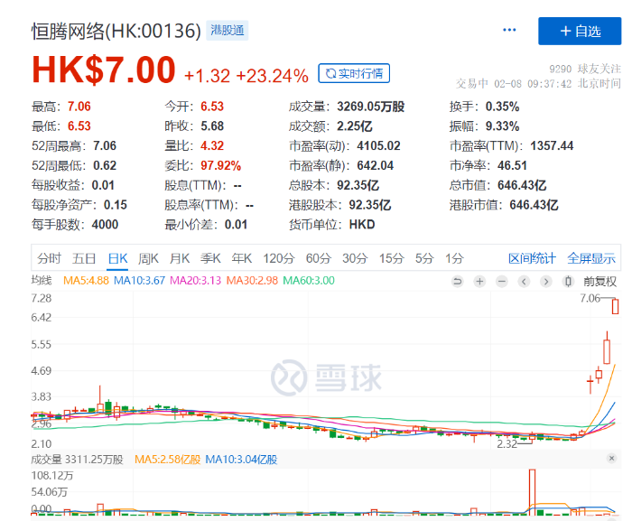The image size is (632, 521).
Task: Zoom out chart with minus icon
Action: coord(502,281)
